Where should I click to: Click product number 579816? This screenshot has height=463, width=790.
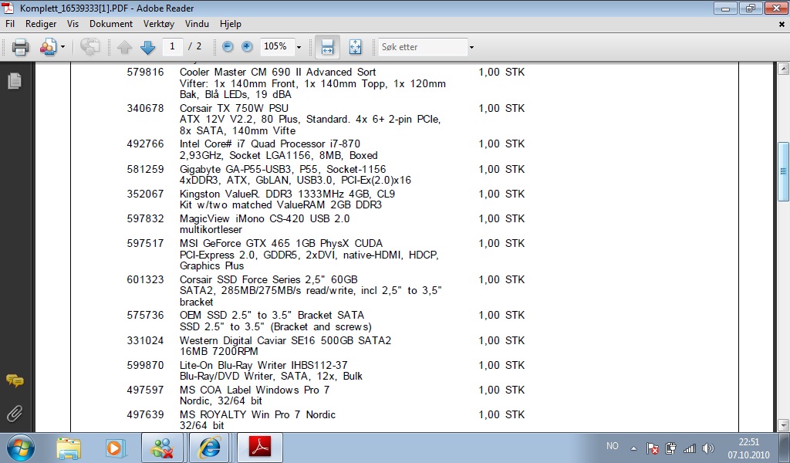pos(145,72)
